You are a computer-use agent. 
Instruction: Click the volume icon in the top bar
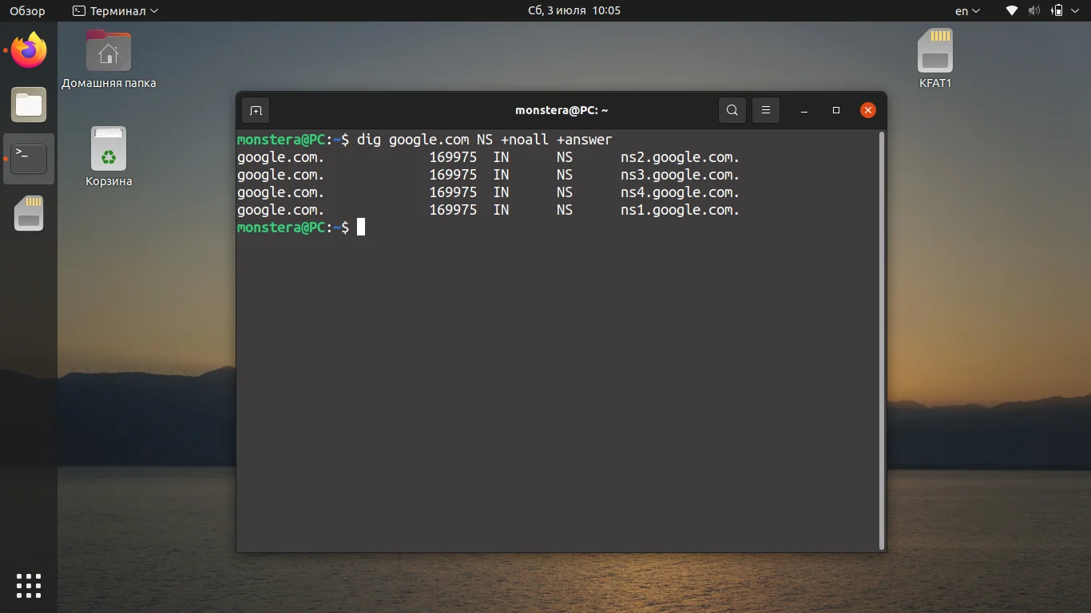click(x=1033, y=10)
